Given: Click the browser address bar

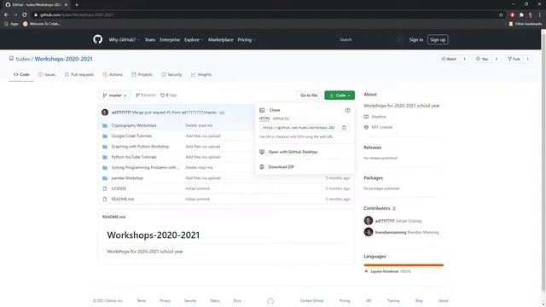Looking at the screenshot, I should [264, 15].
